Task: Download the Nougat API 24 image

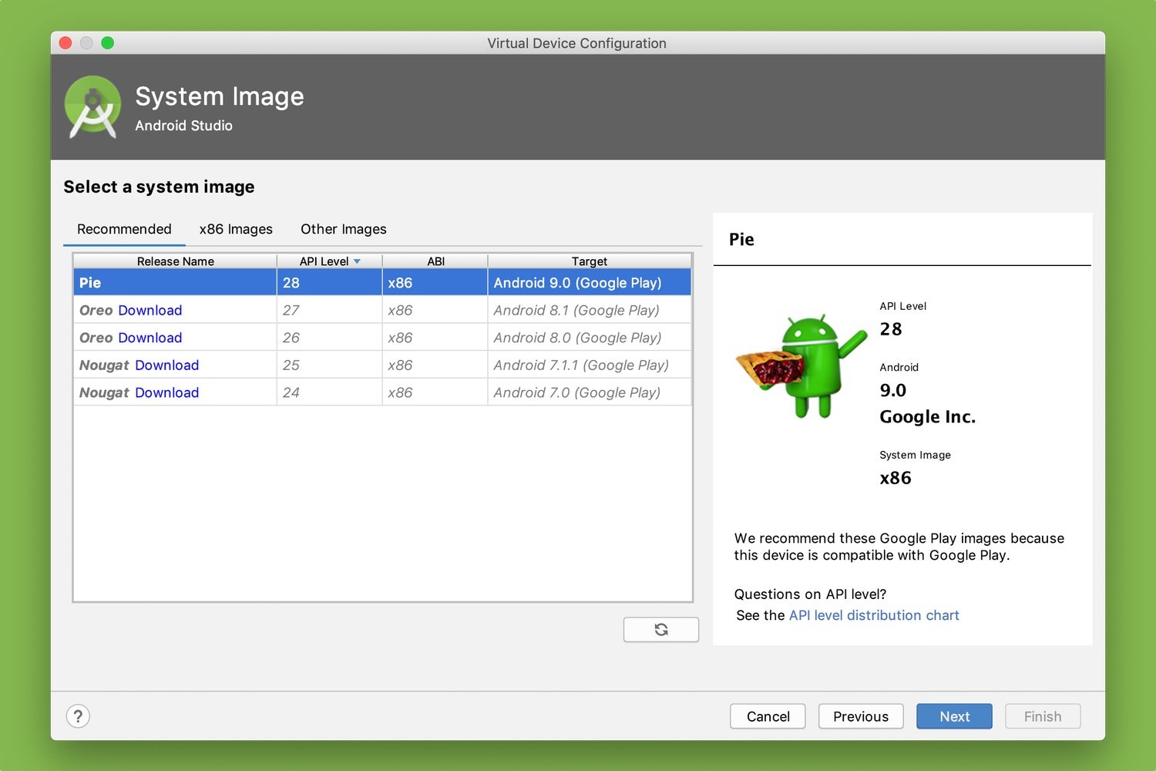Action: pos(167,392)
